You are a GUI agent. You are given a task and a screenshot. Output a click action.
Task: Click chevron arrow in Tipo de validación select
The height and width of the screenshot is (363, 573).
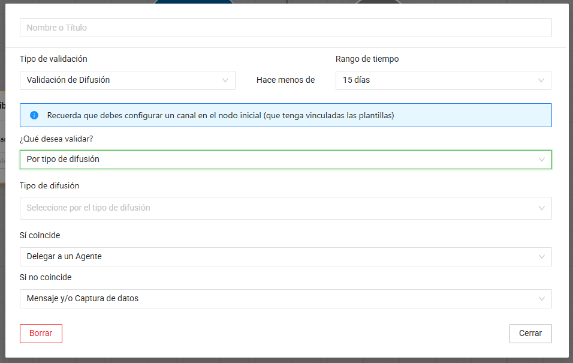(x=225, y=80)
